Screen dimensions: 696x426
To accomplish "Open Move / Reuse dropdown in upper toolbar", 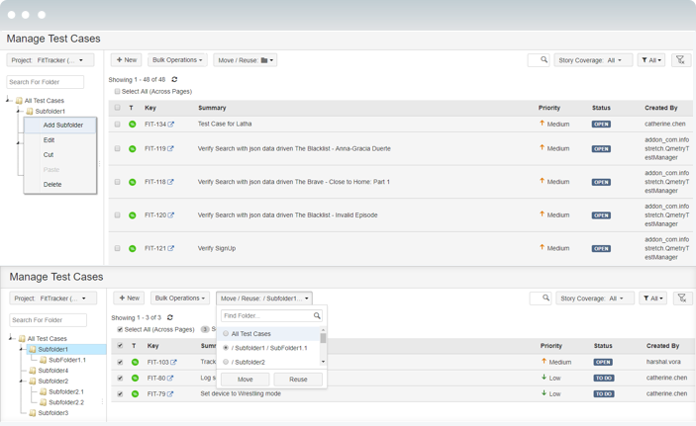I will tap(245, 60).
